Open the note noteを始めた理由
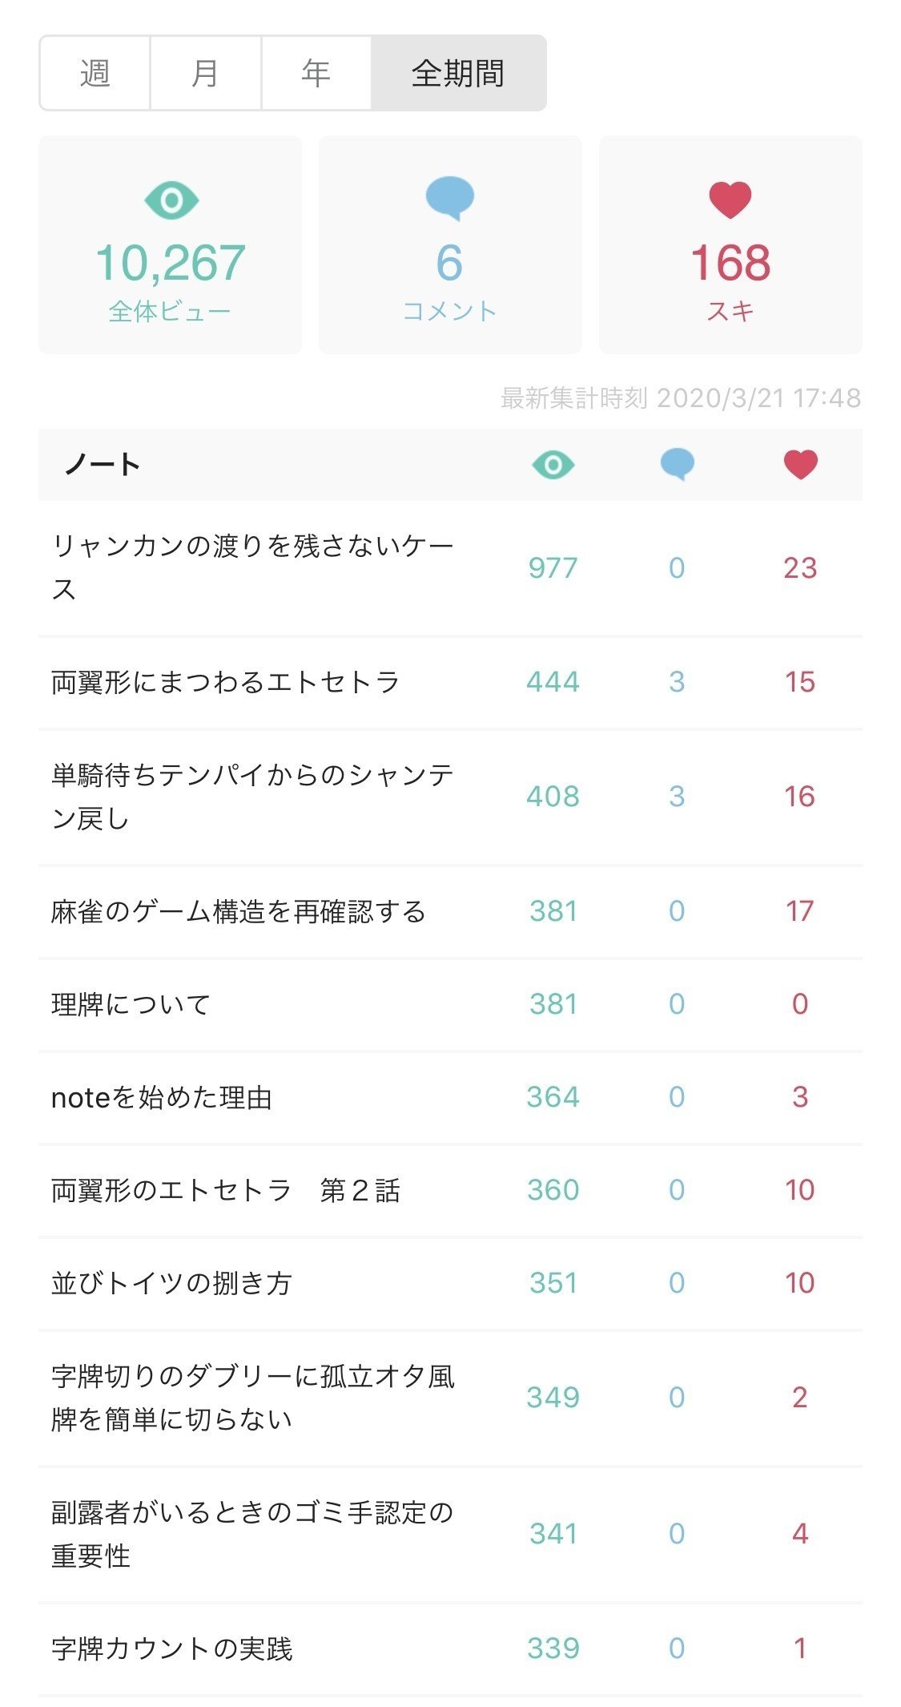Screen dimensions: 901x1707 (x=162, y=1097)
